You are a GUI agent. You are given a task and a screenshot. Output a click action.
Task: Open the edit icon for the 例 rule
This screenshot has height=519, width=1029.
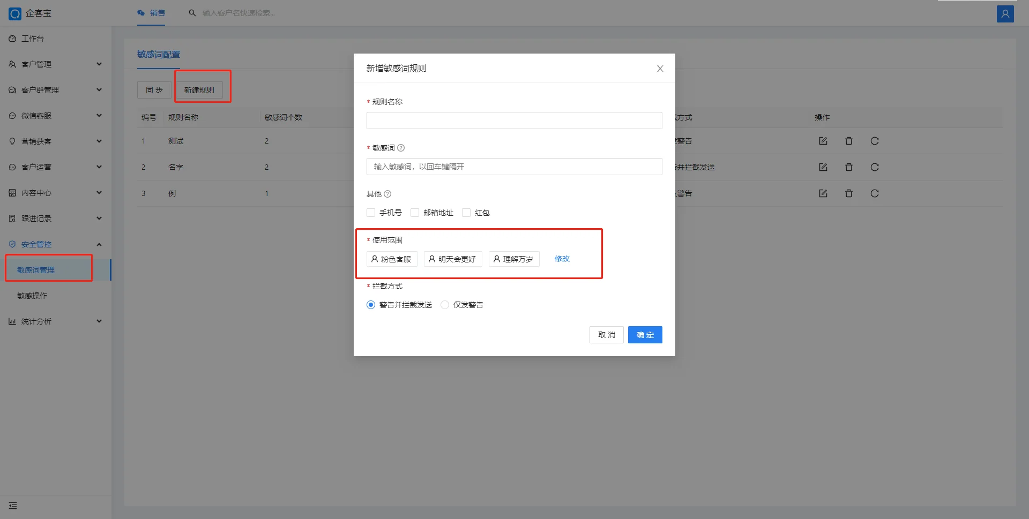click(823, 193)
